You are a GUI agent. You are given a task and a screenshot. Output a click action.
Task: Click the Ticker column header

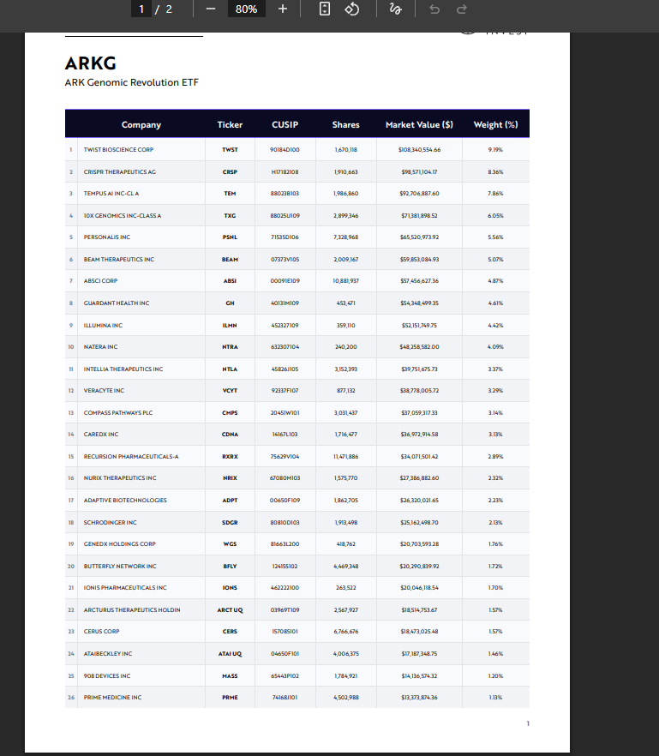point(230,125)
